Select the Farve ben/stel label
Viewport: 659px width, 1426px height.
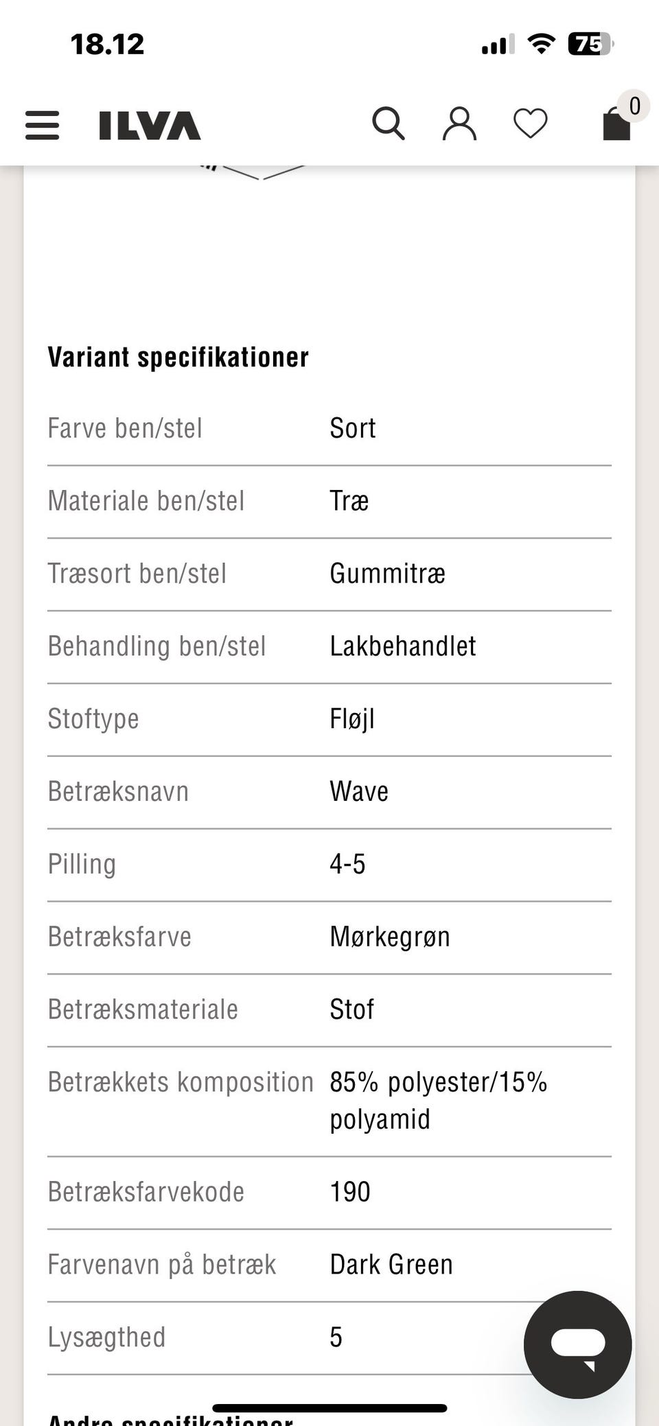125,428
